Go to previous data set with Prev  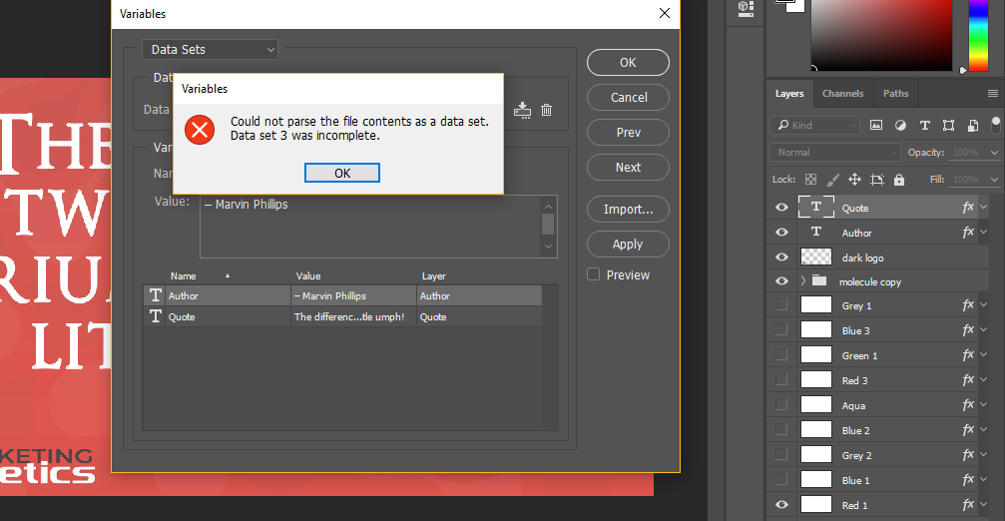628,132
